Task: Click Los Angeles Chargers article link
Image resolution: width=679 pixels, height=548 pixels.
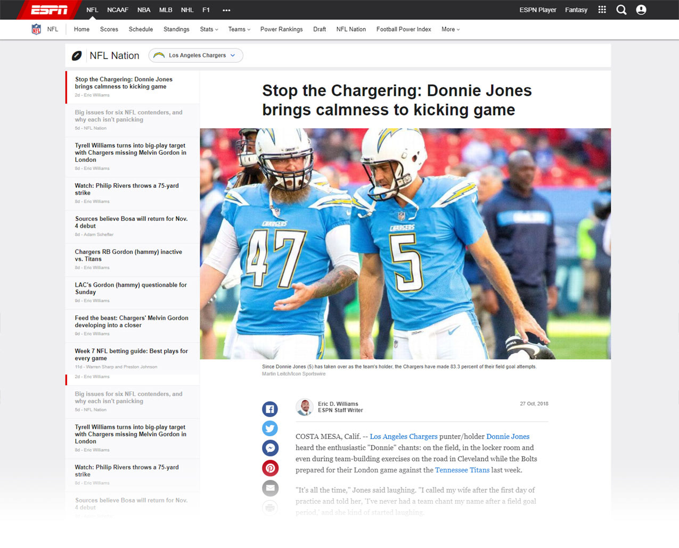Action: [x=404, y=436]
